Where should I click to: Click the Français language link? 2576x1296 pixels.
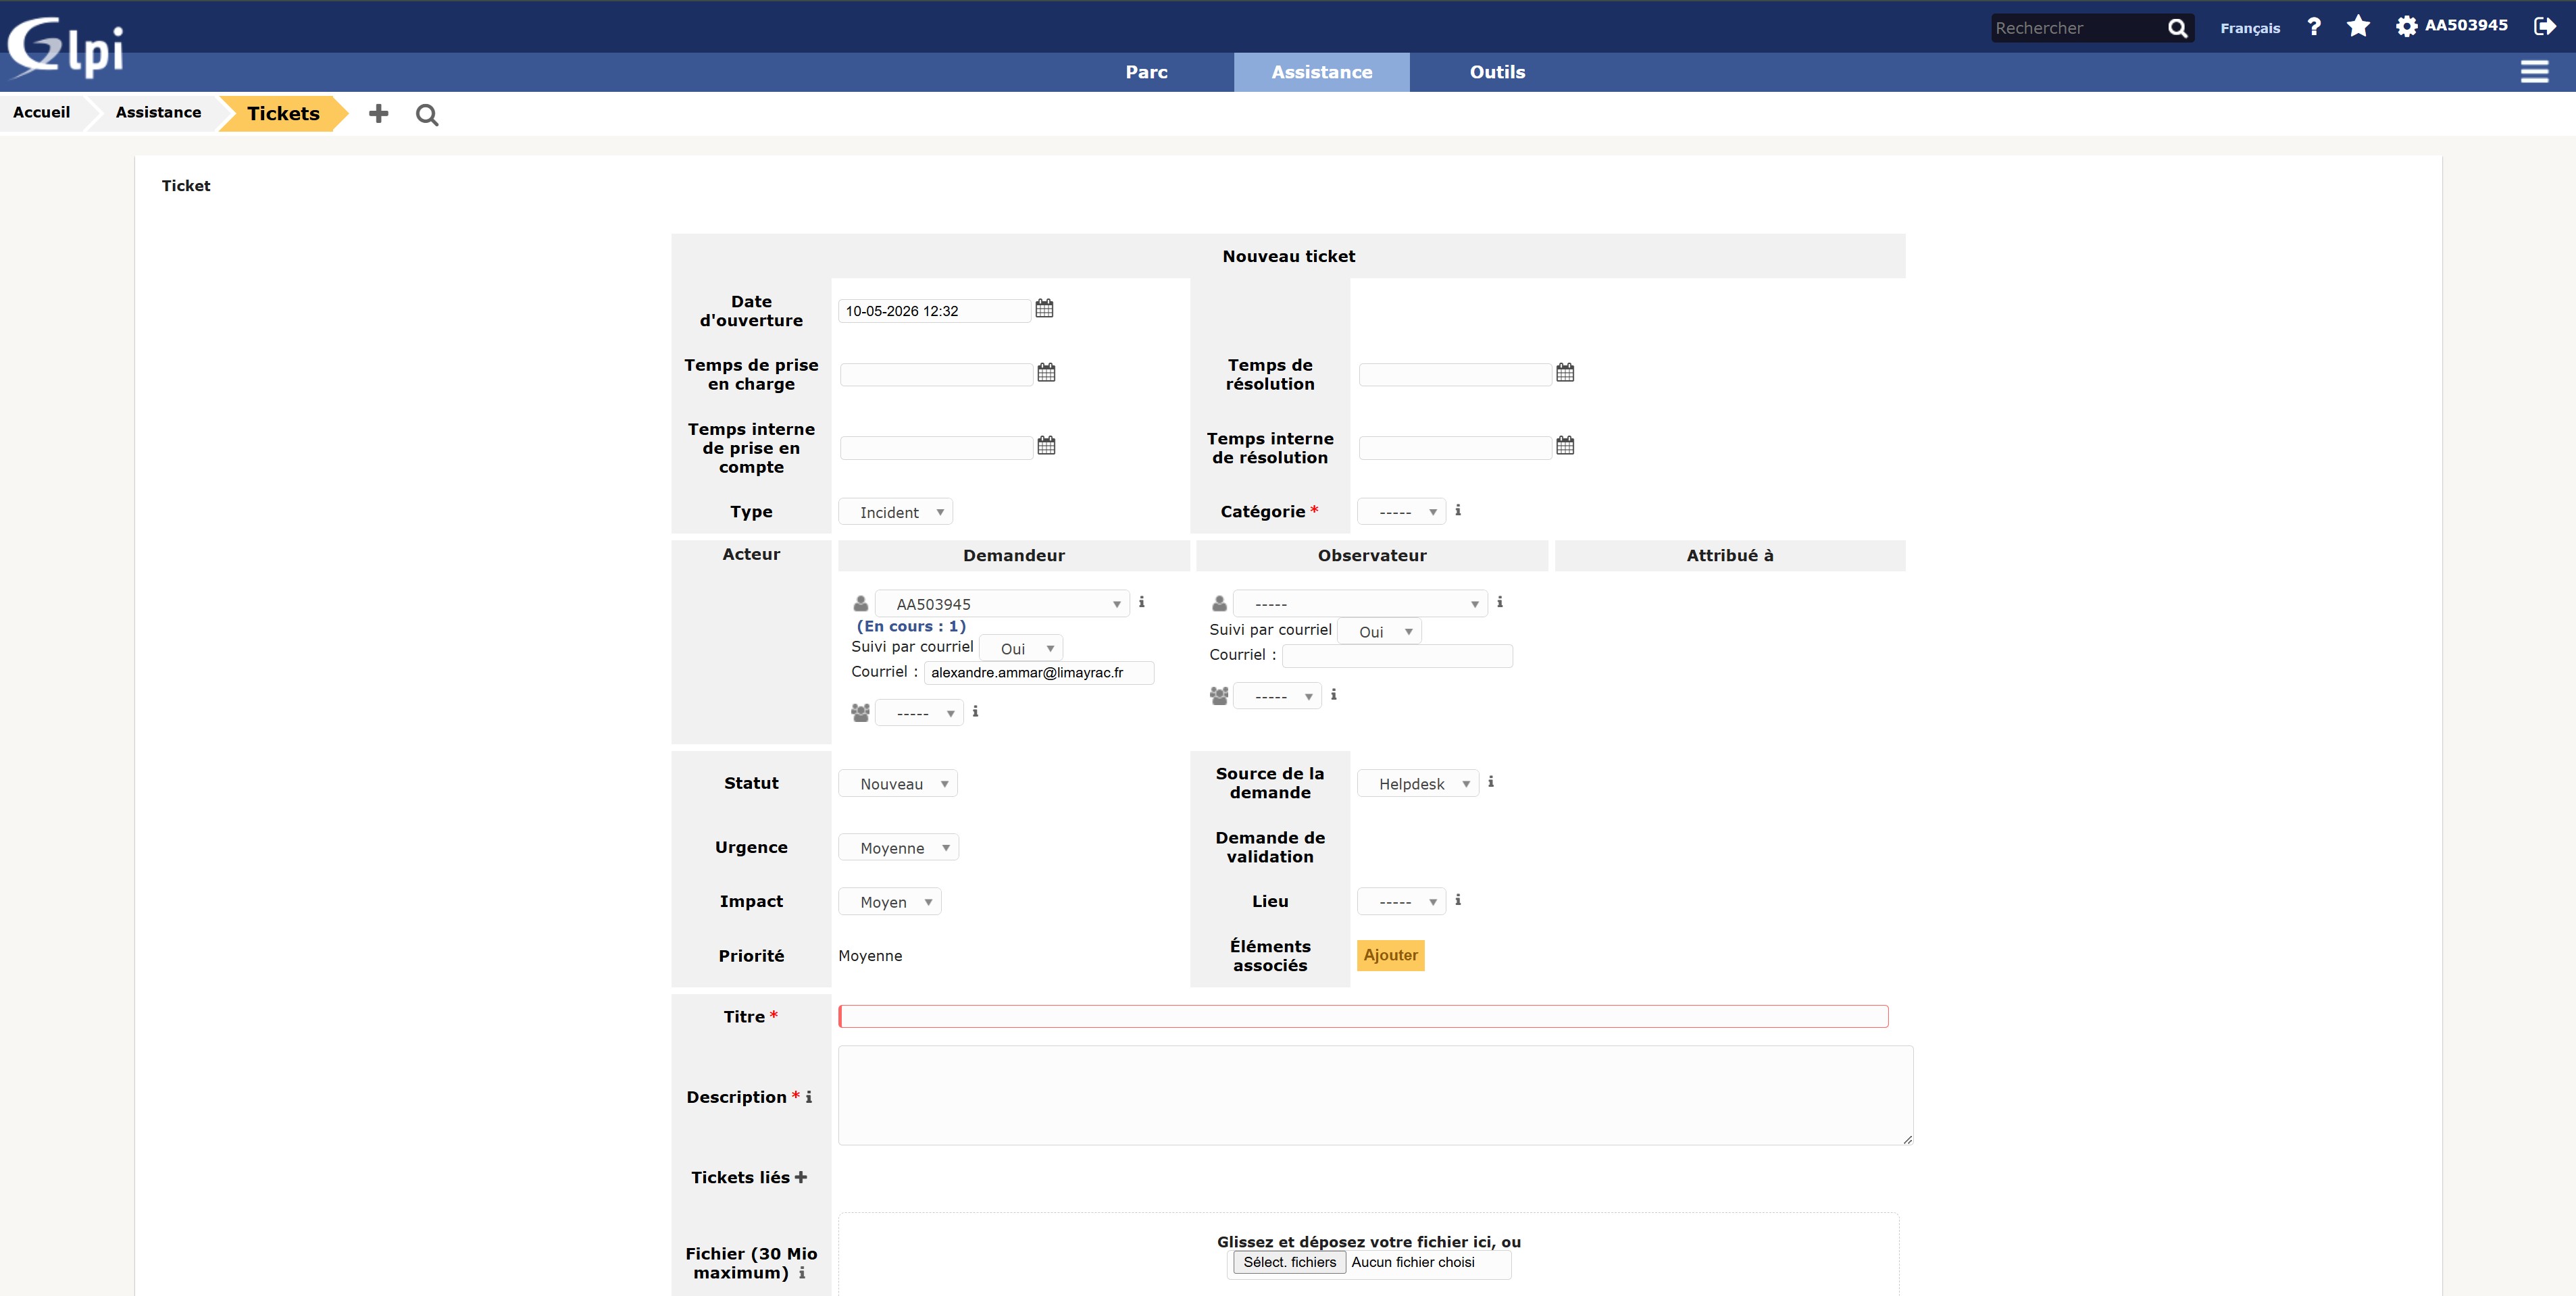click(2250, 28)
